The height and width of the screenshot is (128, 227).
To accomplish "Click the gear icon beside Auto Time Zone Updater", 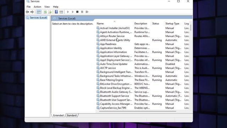I will point(98,64).
